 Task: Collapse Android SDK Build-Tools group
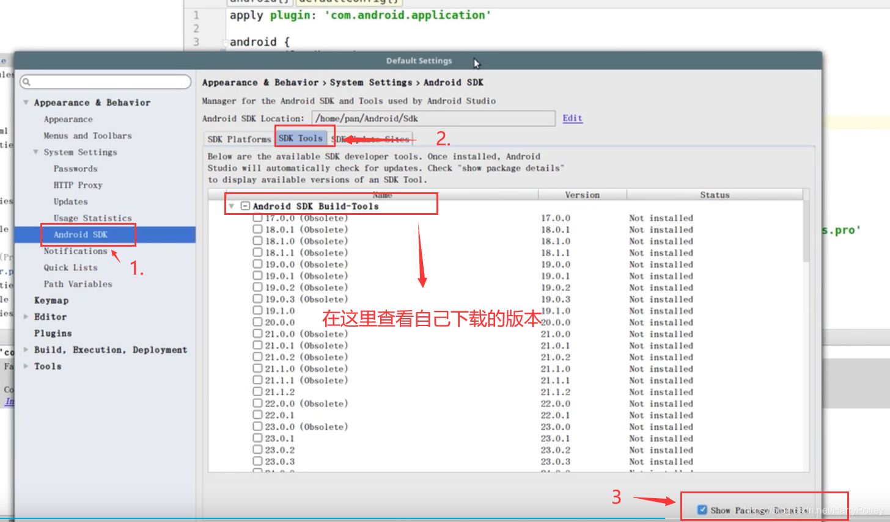point(232,206)
